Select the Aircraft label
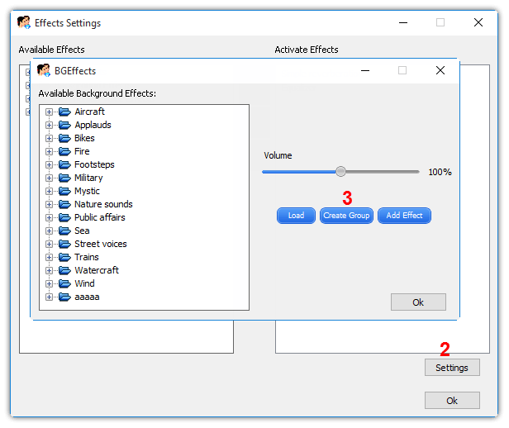The width and height of the screenshot is (509, 428). click(x=89, y=112)
